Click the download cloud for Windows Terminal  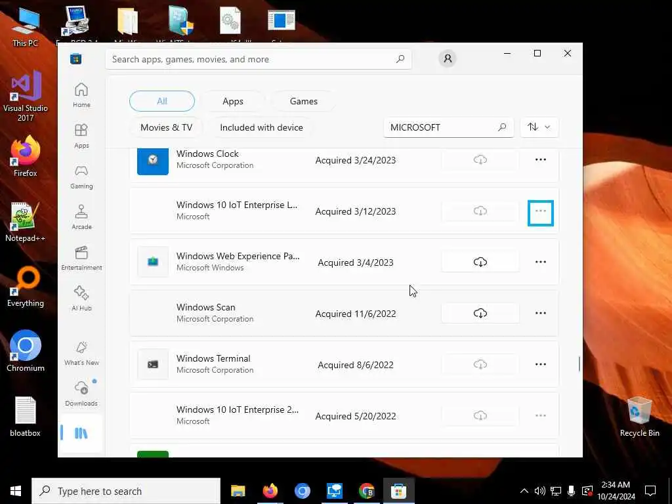tap(480, 365)
